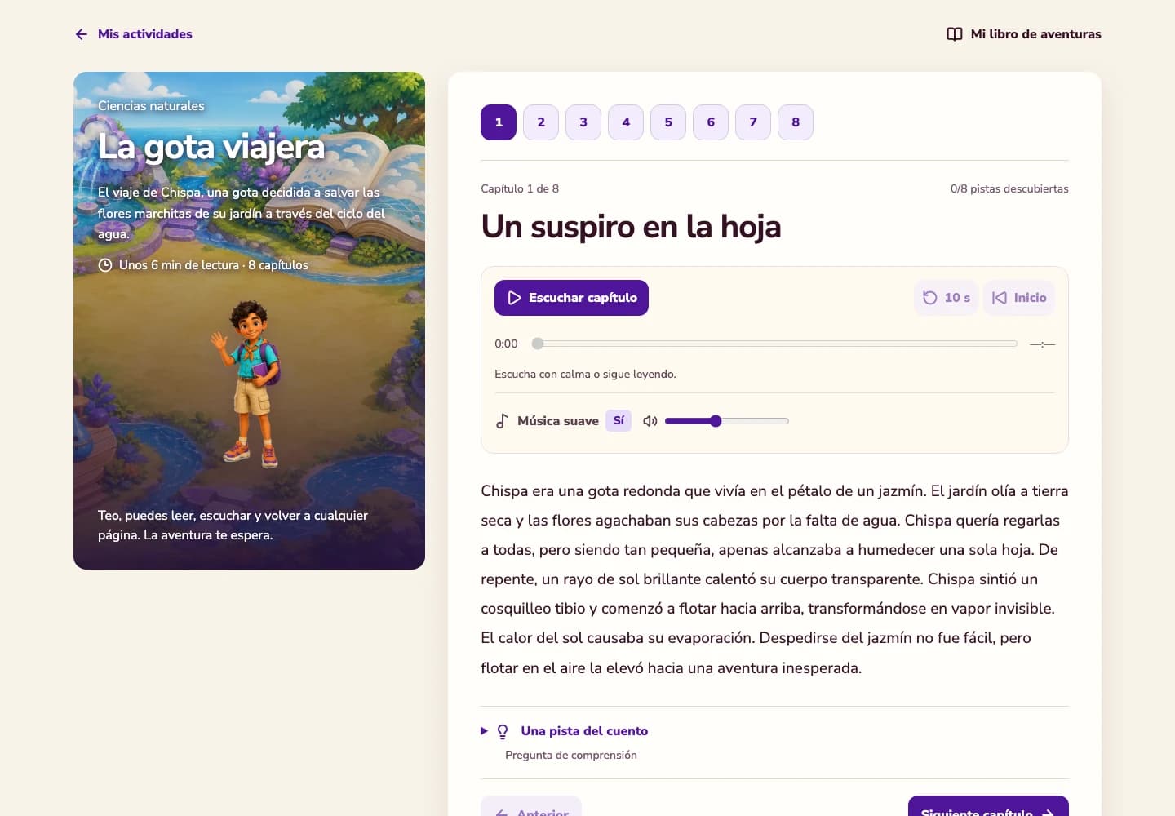Jump to Inicio of the audio
Screen dimensions: 1175x816
(1019, 298)
